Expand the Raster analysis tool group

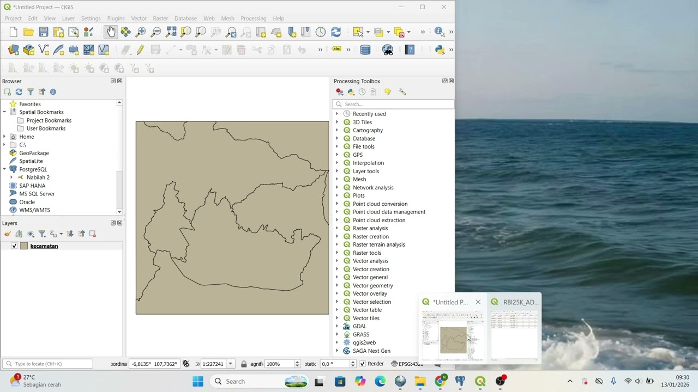coord(337,228)
